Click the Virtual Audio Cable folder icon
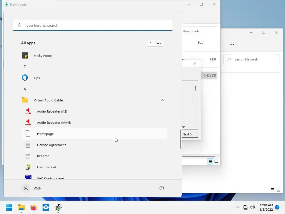The height and width of the screenshot is (214, 285). (x=25, y=100)
